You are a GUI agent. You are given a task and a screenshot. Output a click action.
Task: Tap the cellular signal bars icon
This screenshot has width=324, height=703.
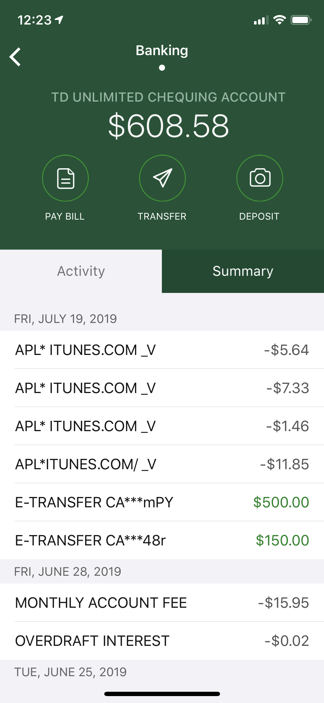click(261, 20)
